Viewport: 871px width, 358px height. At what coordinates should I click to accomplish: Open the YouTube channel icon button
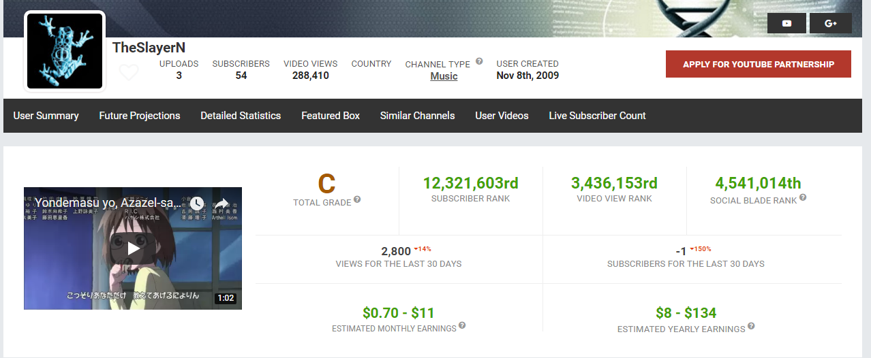[786, 23]
